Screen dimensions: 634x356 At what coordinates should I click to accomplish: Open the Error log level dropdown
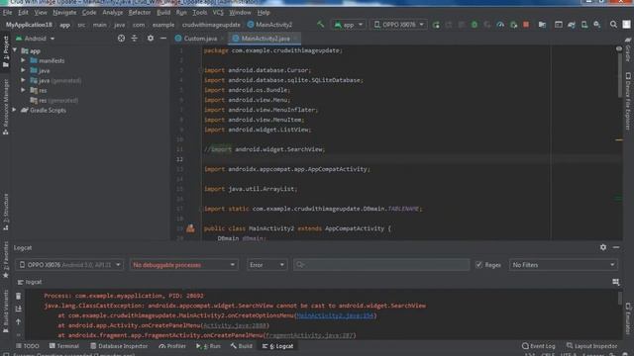point(266,265)
